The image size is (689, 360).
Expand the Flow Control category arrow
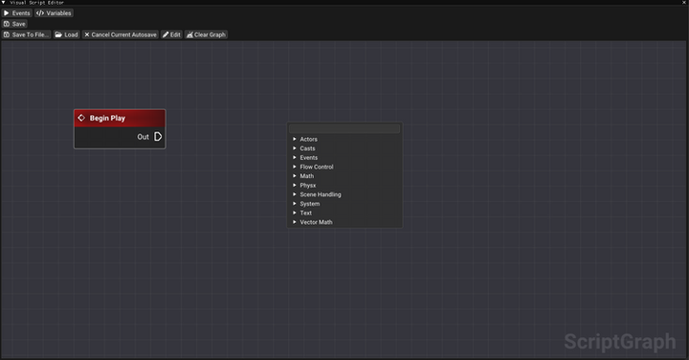(295, 167)
